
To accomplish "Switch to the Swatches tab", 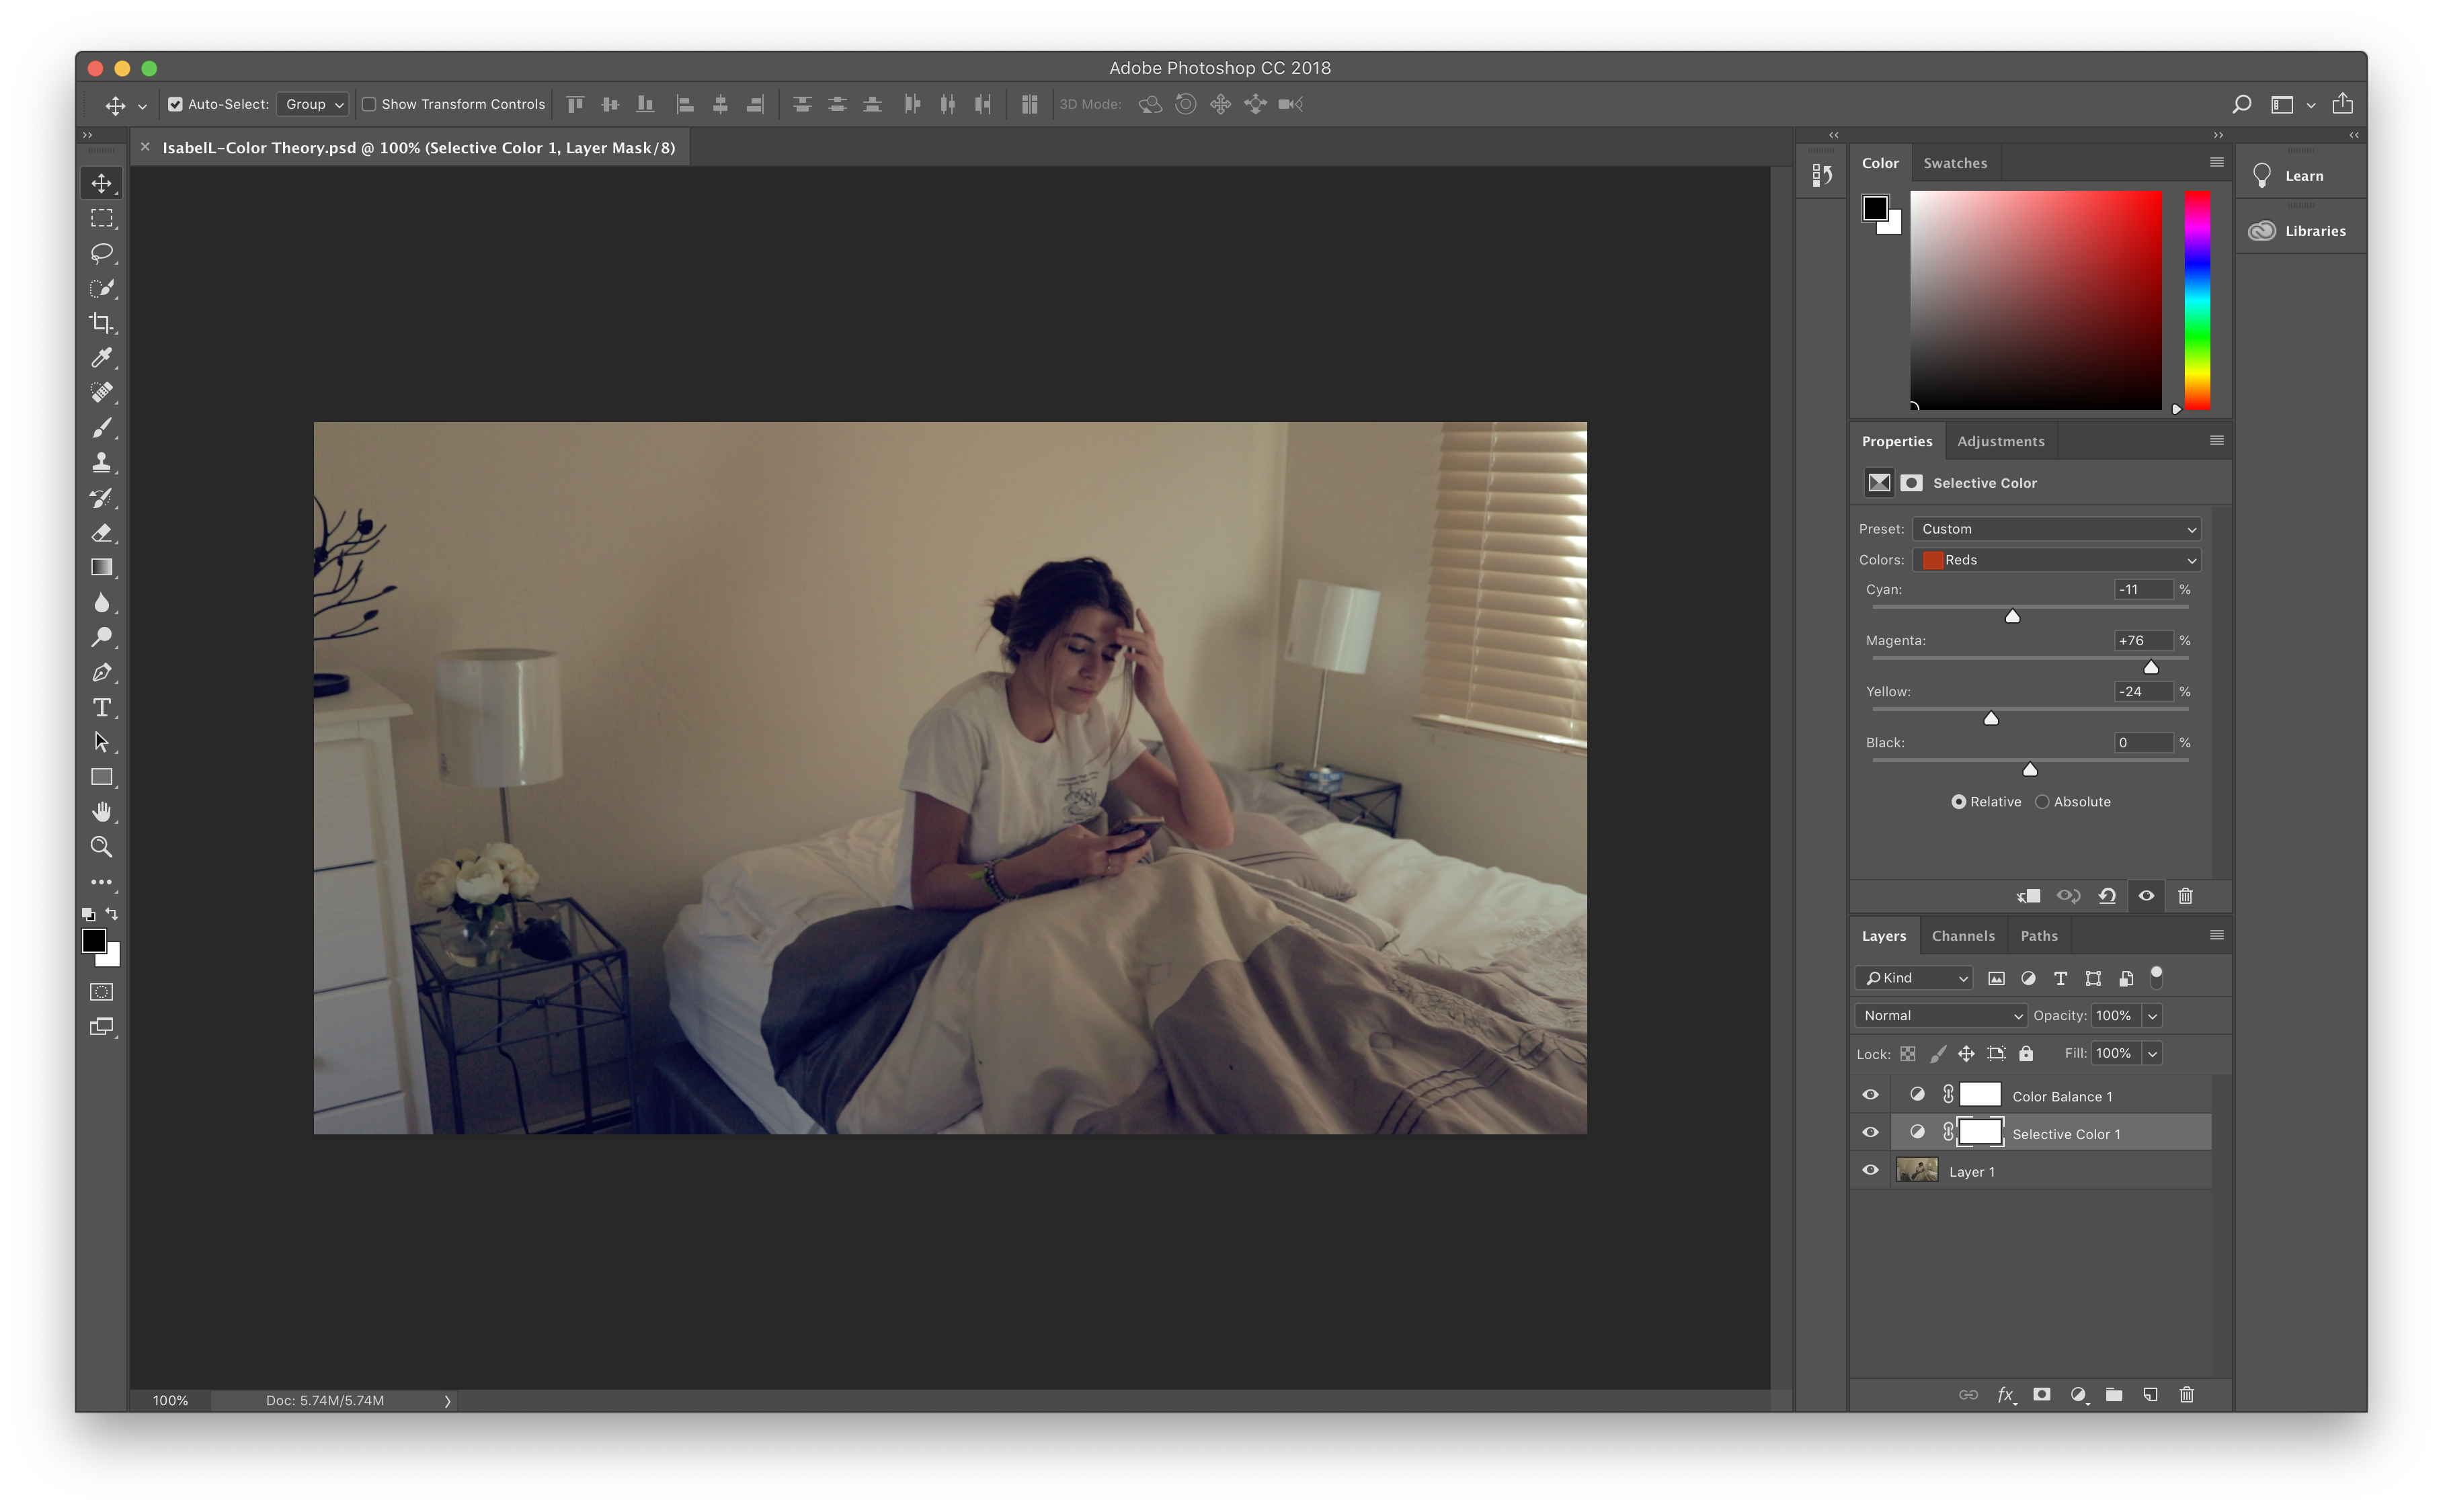I will click(x=1955, y=163).
